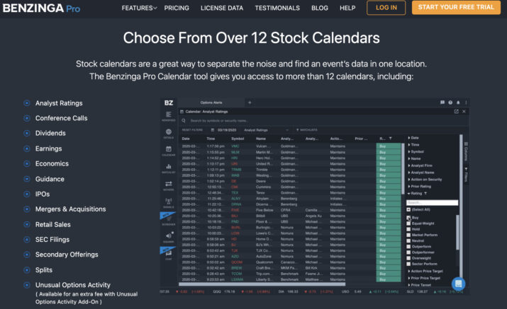Add a new workspace tab with plus icon
The height and width of the screenshot is (309, 507).
click(x=250, y=103)
